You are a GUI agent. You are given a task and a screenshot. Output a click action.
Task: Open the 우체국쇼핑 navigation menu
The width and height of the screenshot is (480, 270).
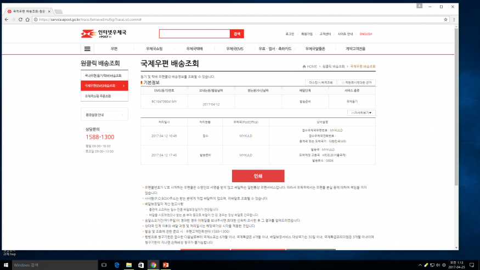pos(154,49)
